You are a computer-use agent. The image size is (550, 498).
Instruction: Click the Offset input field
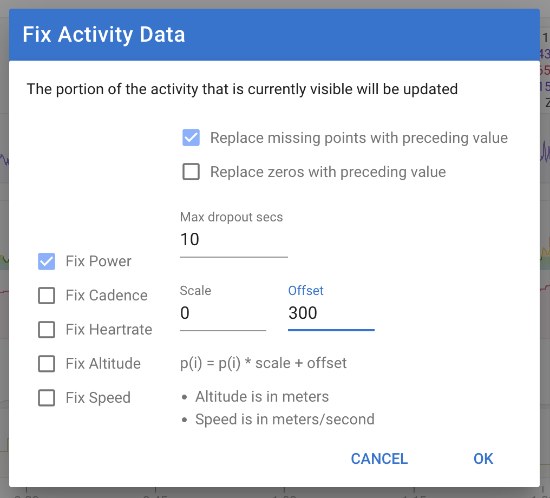click(x=330, y=313)
